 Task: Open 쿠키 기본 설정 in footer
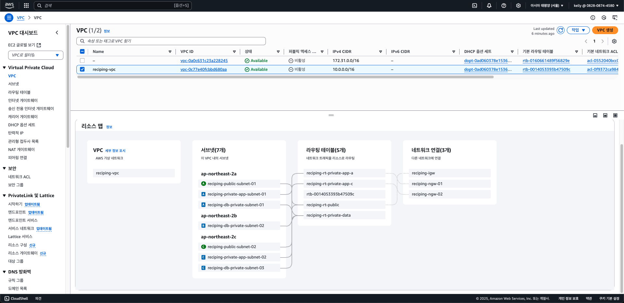coord(609,298)
